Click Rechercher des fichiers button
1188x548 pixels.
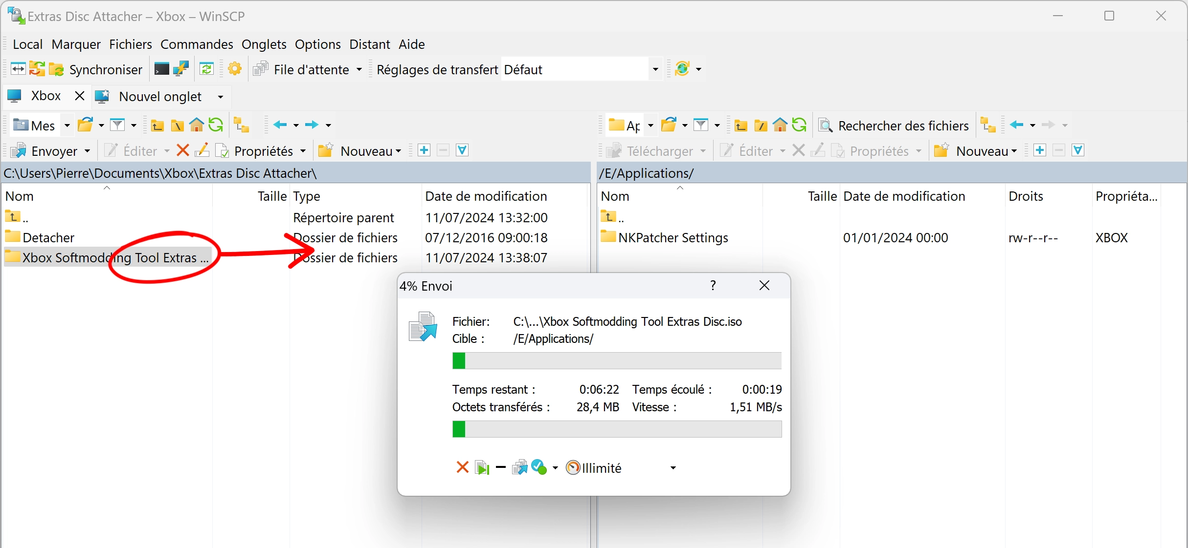point(894,126)
